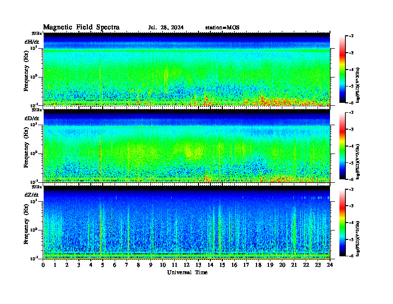Click the log PSD units label beside dD/dt scale
Screen dimensions: 393x304
pos(358,161)
